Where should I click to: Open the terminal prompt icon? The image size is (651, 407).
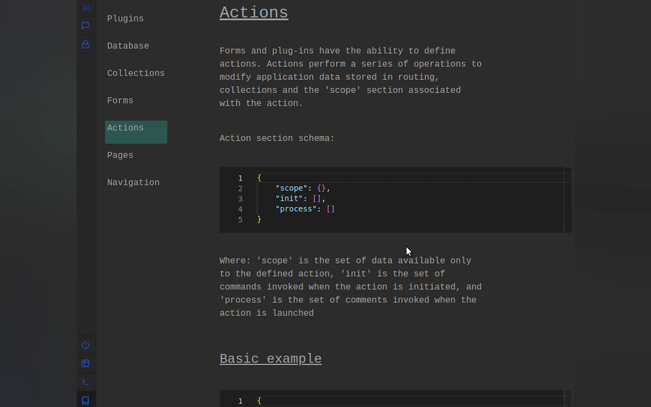tap(85, 382)
